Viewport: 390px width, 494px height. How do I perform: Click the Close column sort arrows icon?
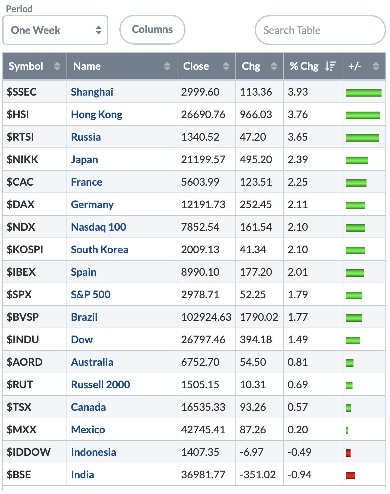tap(226, 66)
